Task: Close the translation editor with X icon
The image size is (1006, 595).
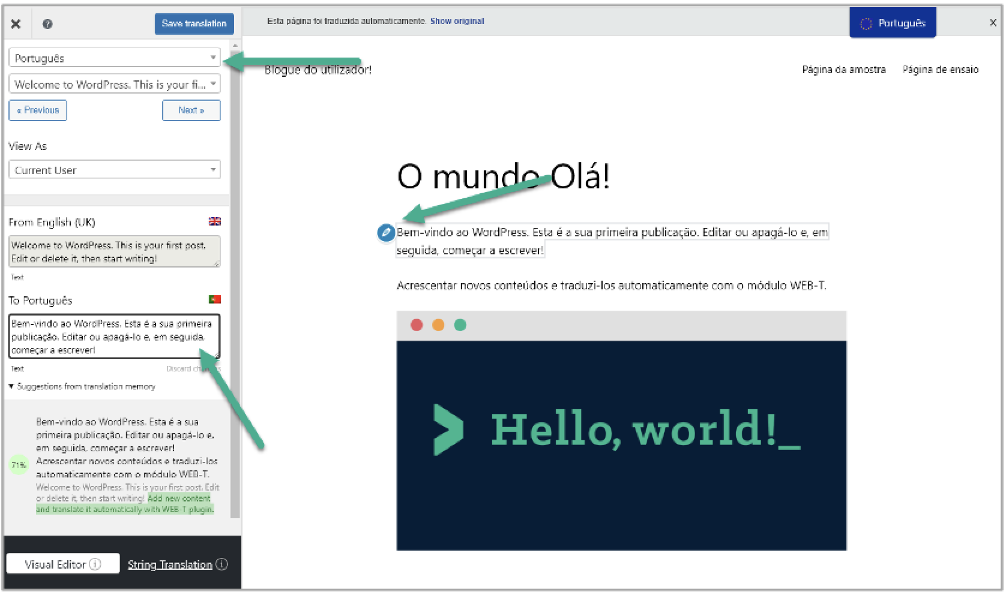Action: 16,24
